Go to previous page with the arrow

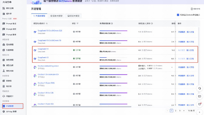point(168,111)
